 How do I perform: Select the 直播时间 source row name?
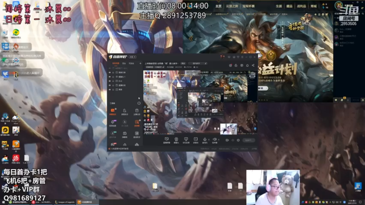click(122, 85)
